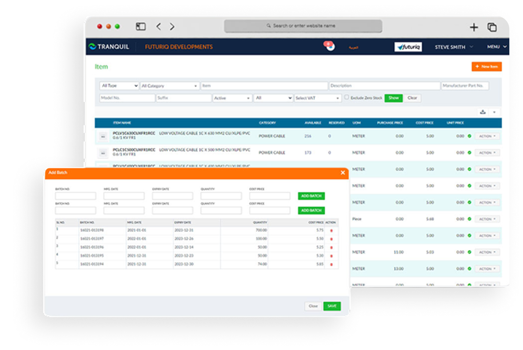
Task: Click green status indicator on first row
Action: [x=469, y=136]
